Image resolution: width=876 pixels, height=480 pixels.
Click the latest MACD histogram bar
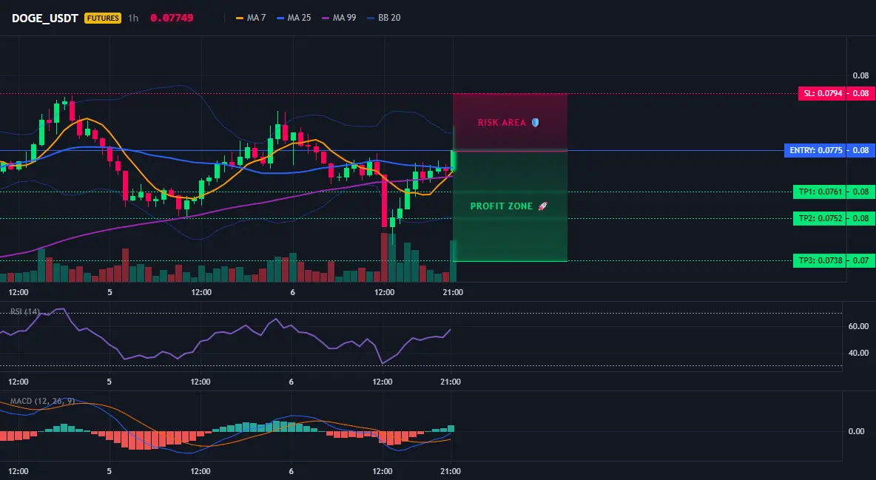451,428
